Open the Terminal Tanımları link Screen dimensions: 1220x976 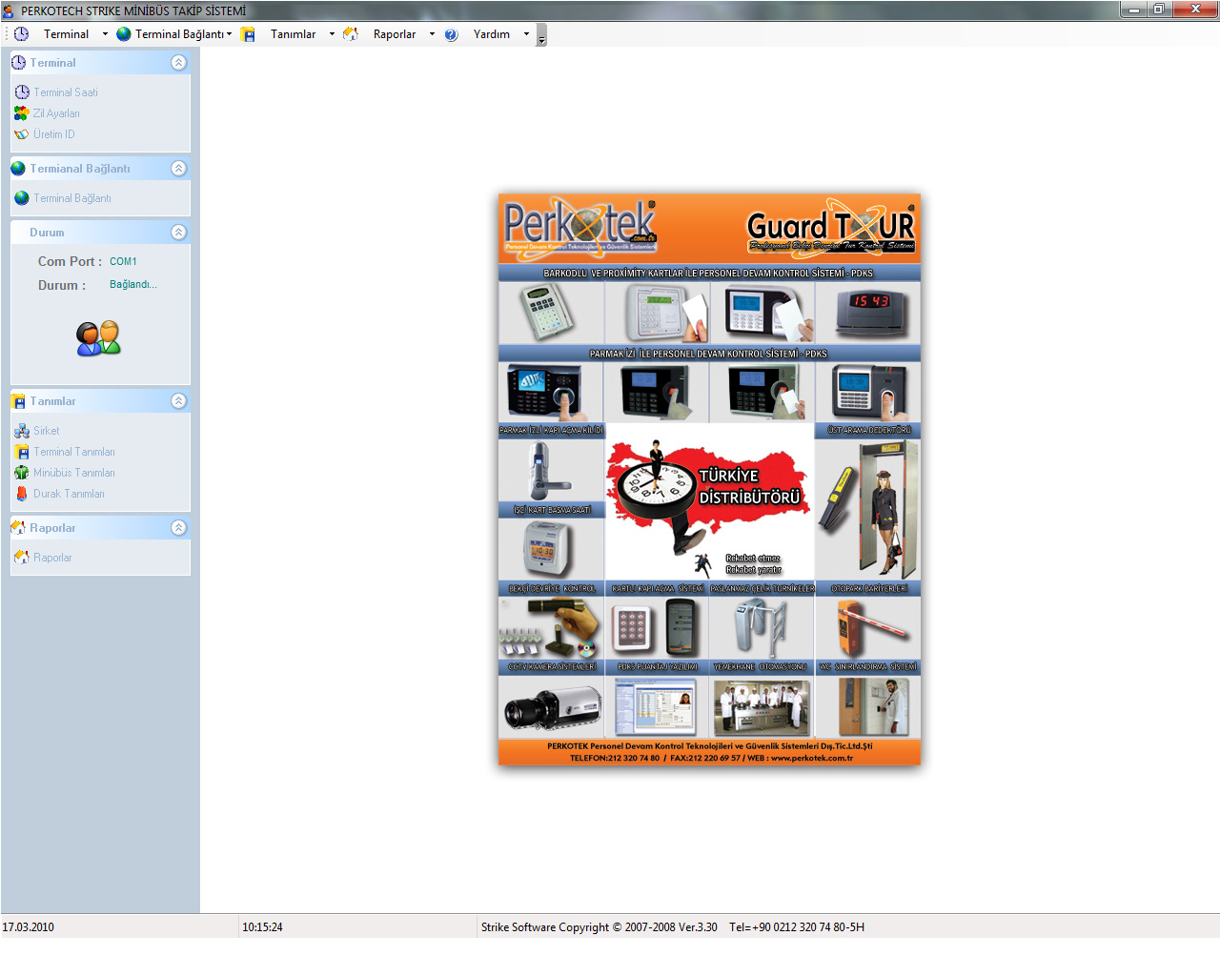(74, 452)
